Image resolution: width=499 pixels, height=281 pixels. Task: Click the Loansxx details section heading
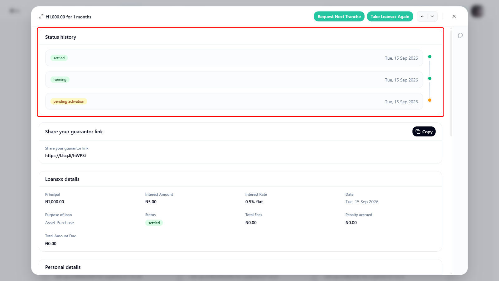coord(62,179)
